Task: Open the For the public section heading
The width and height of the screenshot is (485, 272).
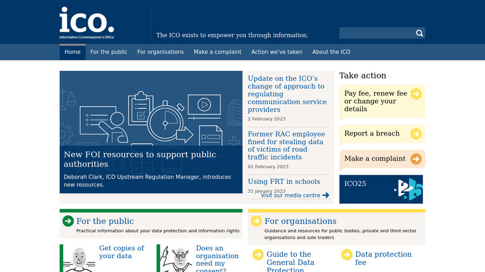Action: 105,221
